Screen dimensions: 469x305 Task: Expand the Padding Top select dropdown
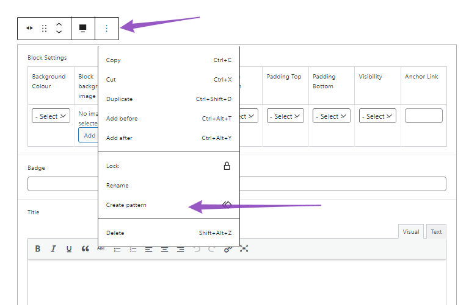(x=285, y=116)
